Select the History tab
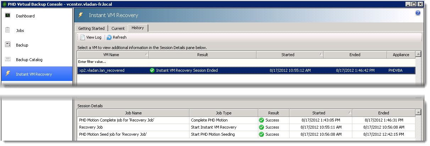This screenshot has height=146, width=430. click(138, 28)
